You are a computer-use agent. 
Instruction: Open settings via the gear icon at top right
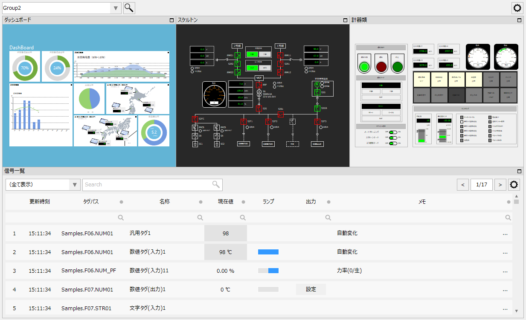517,8
